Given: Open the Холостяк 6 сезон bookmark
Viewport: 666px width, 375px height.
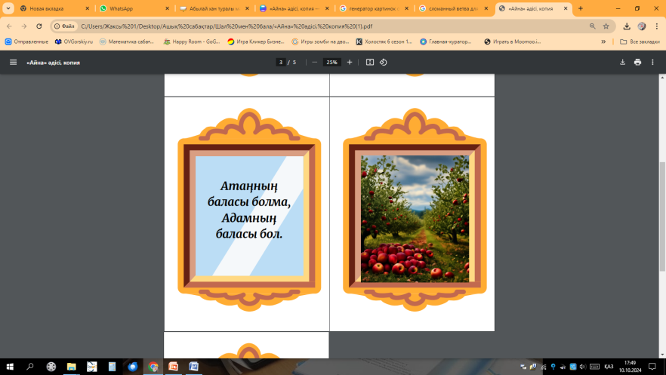Looking at the screenshot, I should click(x=384, y=41).
